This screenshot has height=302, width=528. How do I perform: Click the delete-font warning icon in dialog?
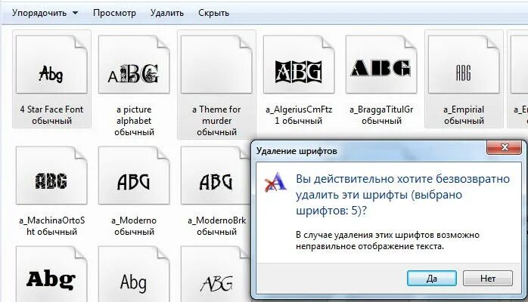pos(275,182)
